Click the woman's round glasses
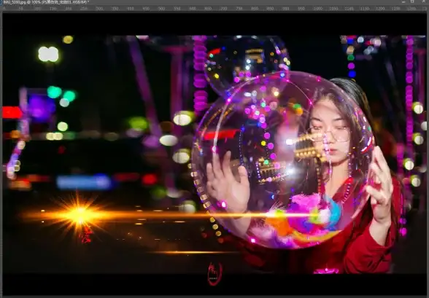 click(331, 133)
